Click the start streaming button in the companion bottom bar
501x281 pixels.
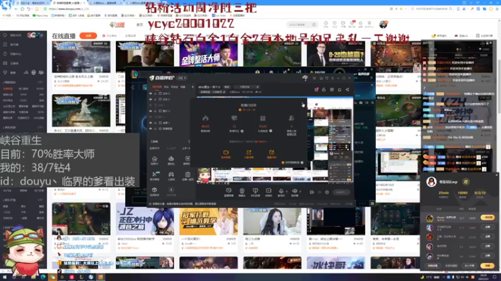341,192
